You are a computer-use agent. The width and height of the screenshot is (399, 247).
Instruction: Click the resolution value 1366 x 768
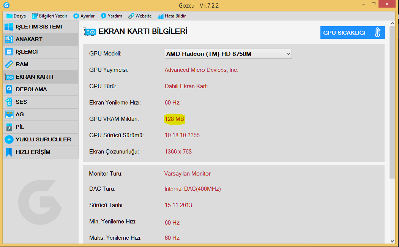[x=178, y=152]
